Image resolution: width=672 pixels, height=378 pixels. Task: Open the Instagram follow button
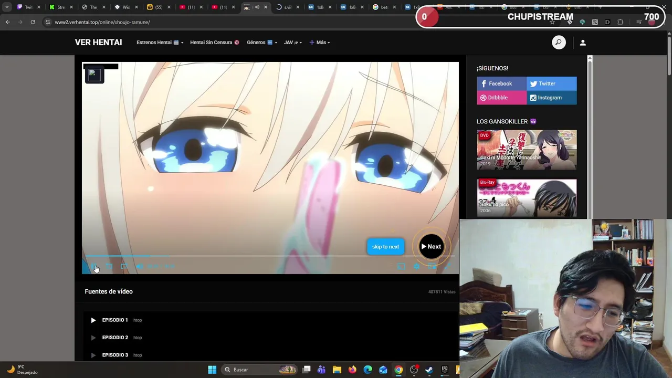coord(551,98)
